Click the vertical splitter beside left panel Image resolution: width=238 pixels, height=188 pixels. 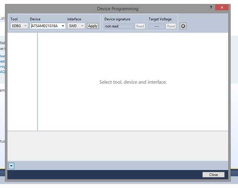tap(37, 82)
